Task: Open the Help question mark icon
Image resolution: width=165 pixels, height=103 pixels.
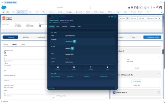Action: tap(151, 7)
